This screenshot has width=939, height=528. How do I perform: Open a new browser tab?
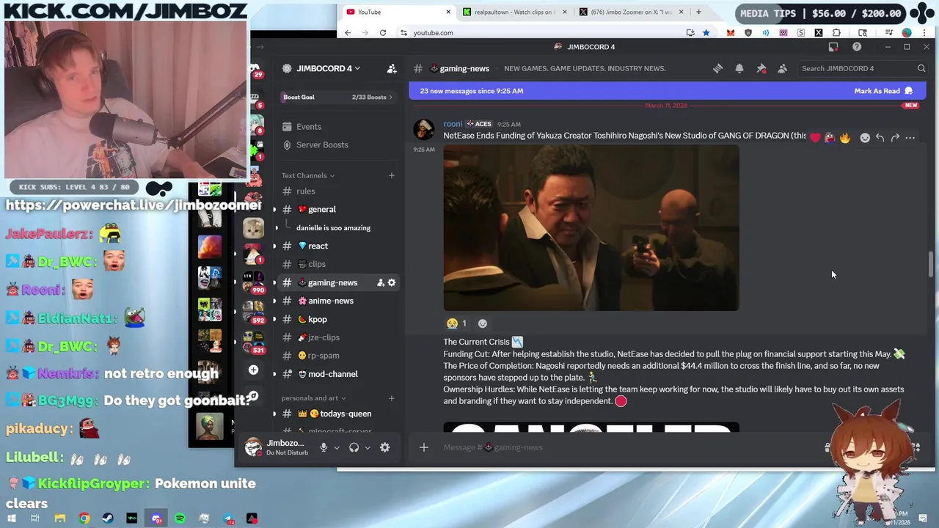pos(698,12)
